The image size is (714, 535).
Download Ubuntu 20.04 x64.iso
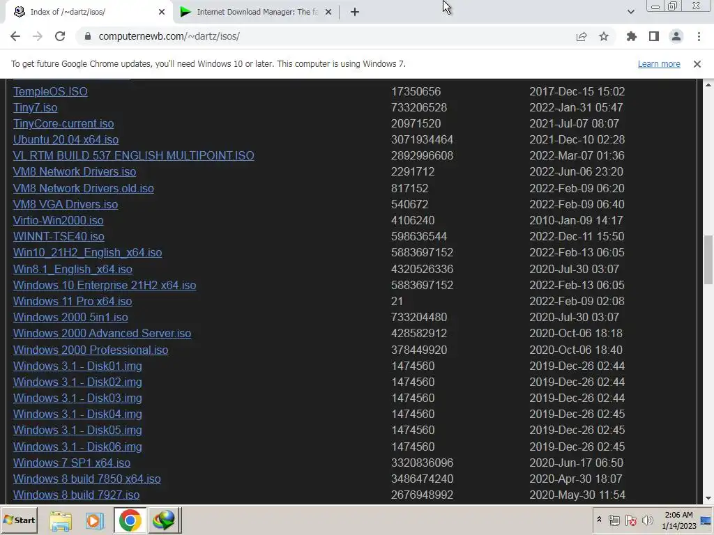tap(66, 139)
